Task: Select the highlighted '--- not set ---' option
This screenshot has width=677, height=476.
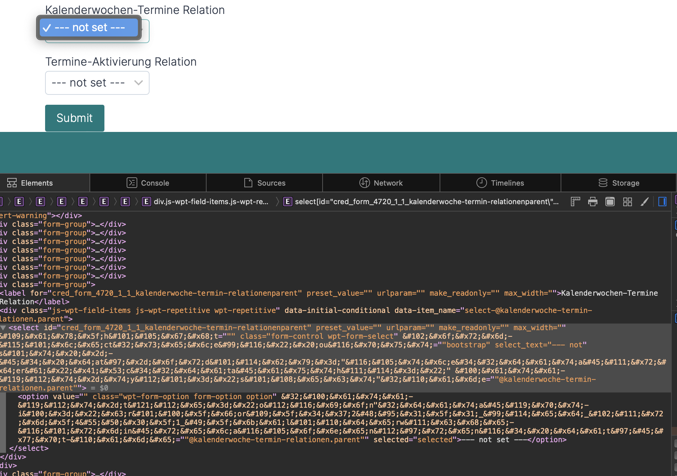Action: point(89,28)
